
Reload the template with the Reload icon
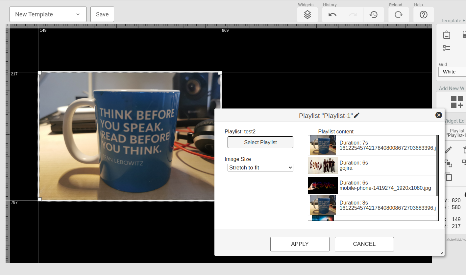398,14
